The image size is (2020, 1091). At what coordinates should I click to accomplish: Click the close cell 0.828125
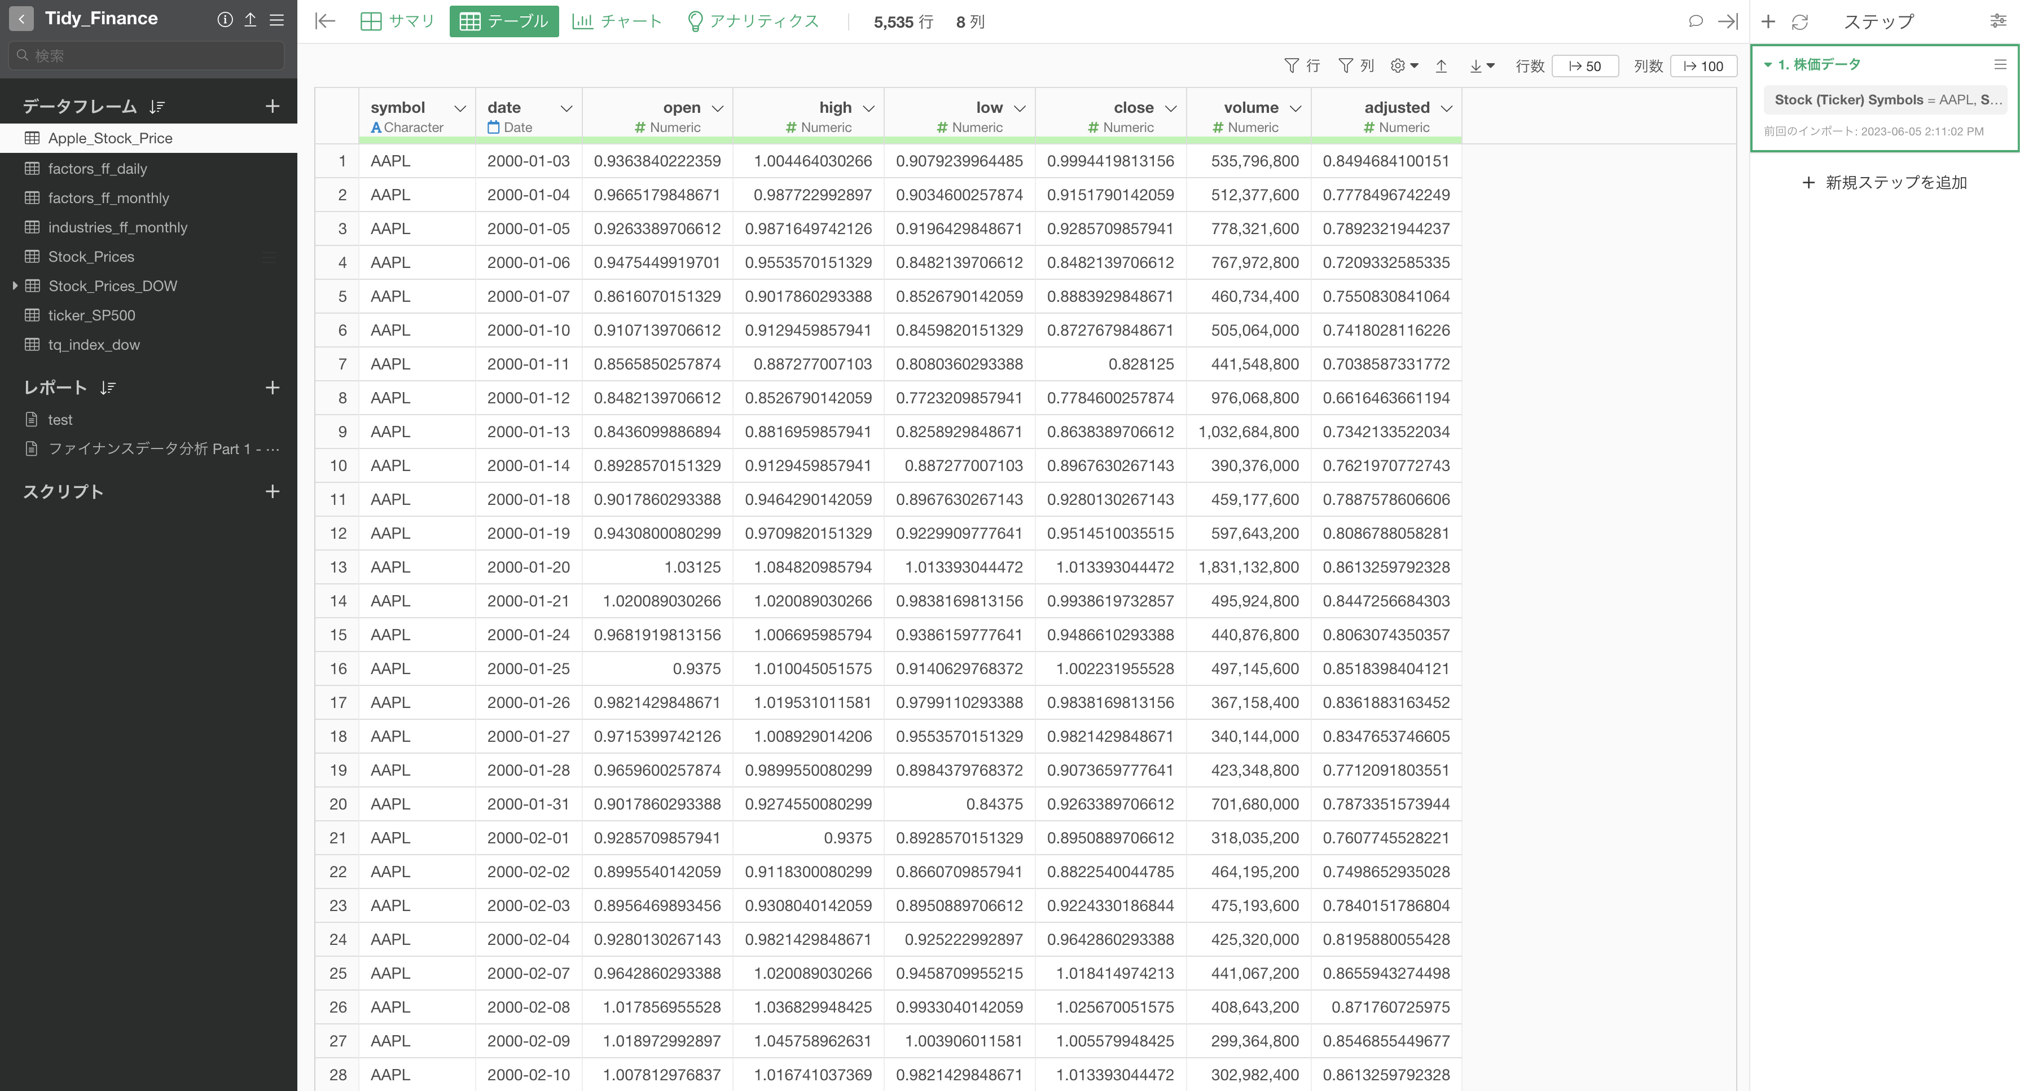tap(1110, 364)
